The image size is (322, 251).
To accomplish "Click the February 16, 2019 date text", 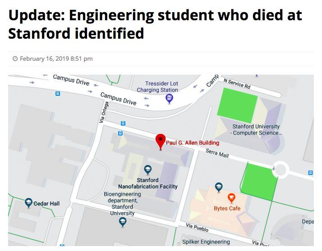I will point(56,59).
